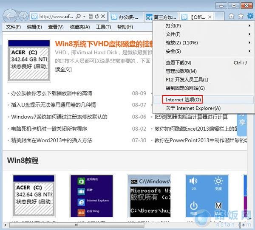Open the 文件(F) menu in menu bar
Image resolution: width=255 pixels, height=230 pixels.
(14, 27)
